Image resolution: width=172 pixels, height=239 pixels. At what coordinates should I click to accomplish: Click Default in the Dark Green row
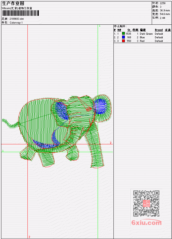click(159, 34)
